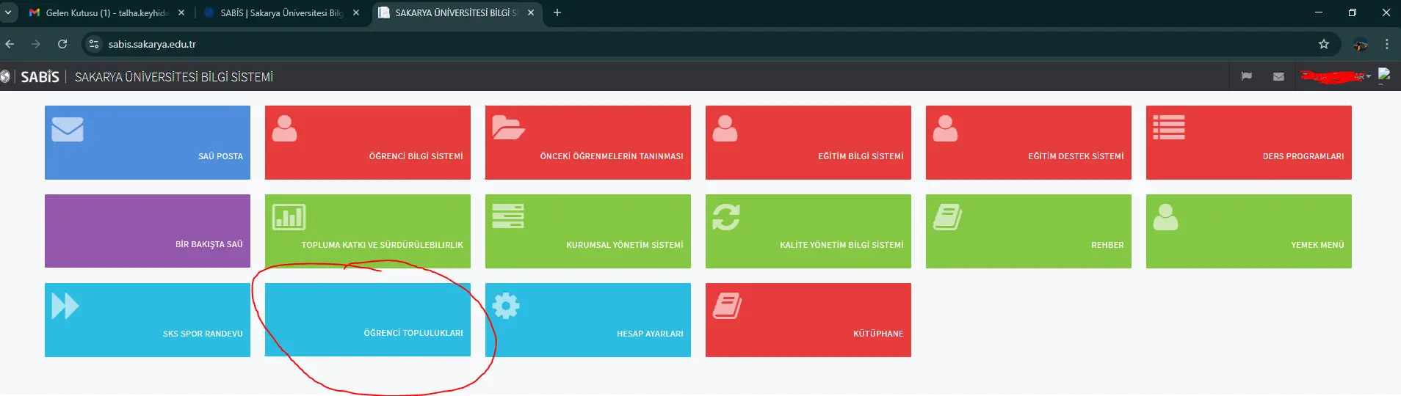Click the ÖNCEKİ ÖĞRENMELERİN TANINMASI label
This screenshot has height=396, width=1401.
click(612, 156)
